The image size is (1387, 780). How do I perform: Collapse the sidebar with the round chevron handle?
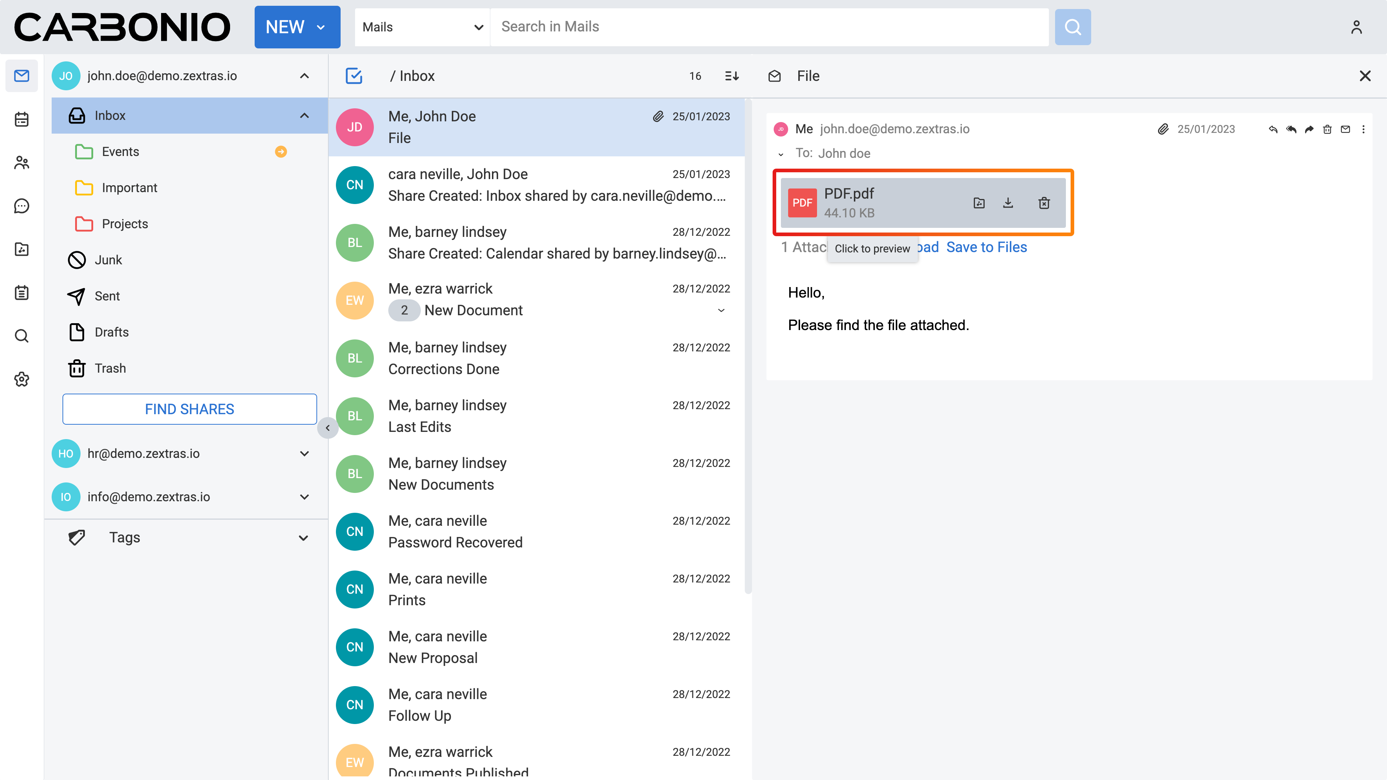pyautogui.click(x=327, y=428)
